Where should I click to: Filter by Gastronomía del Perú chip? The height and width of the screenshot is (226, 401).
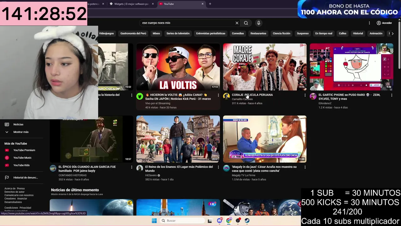133,33
